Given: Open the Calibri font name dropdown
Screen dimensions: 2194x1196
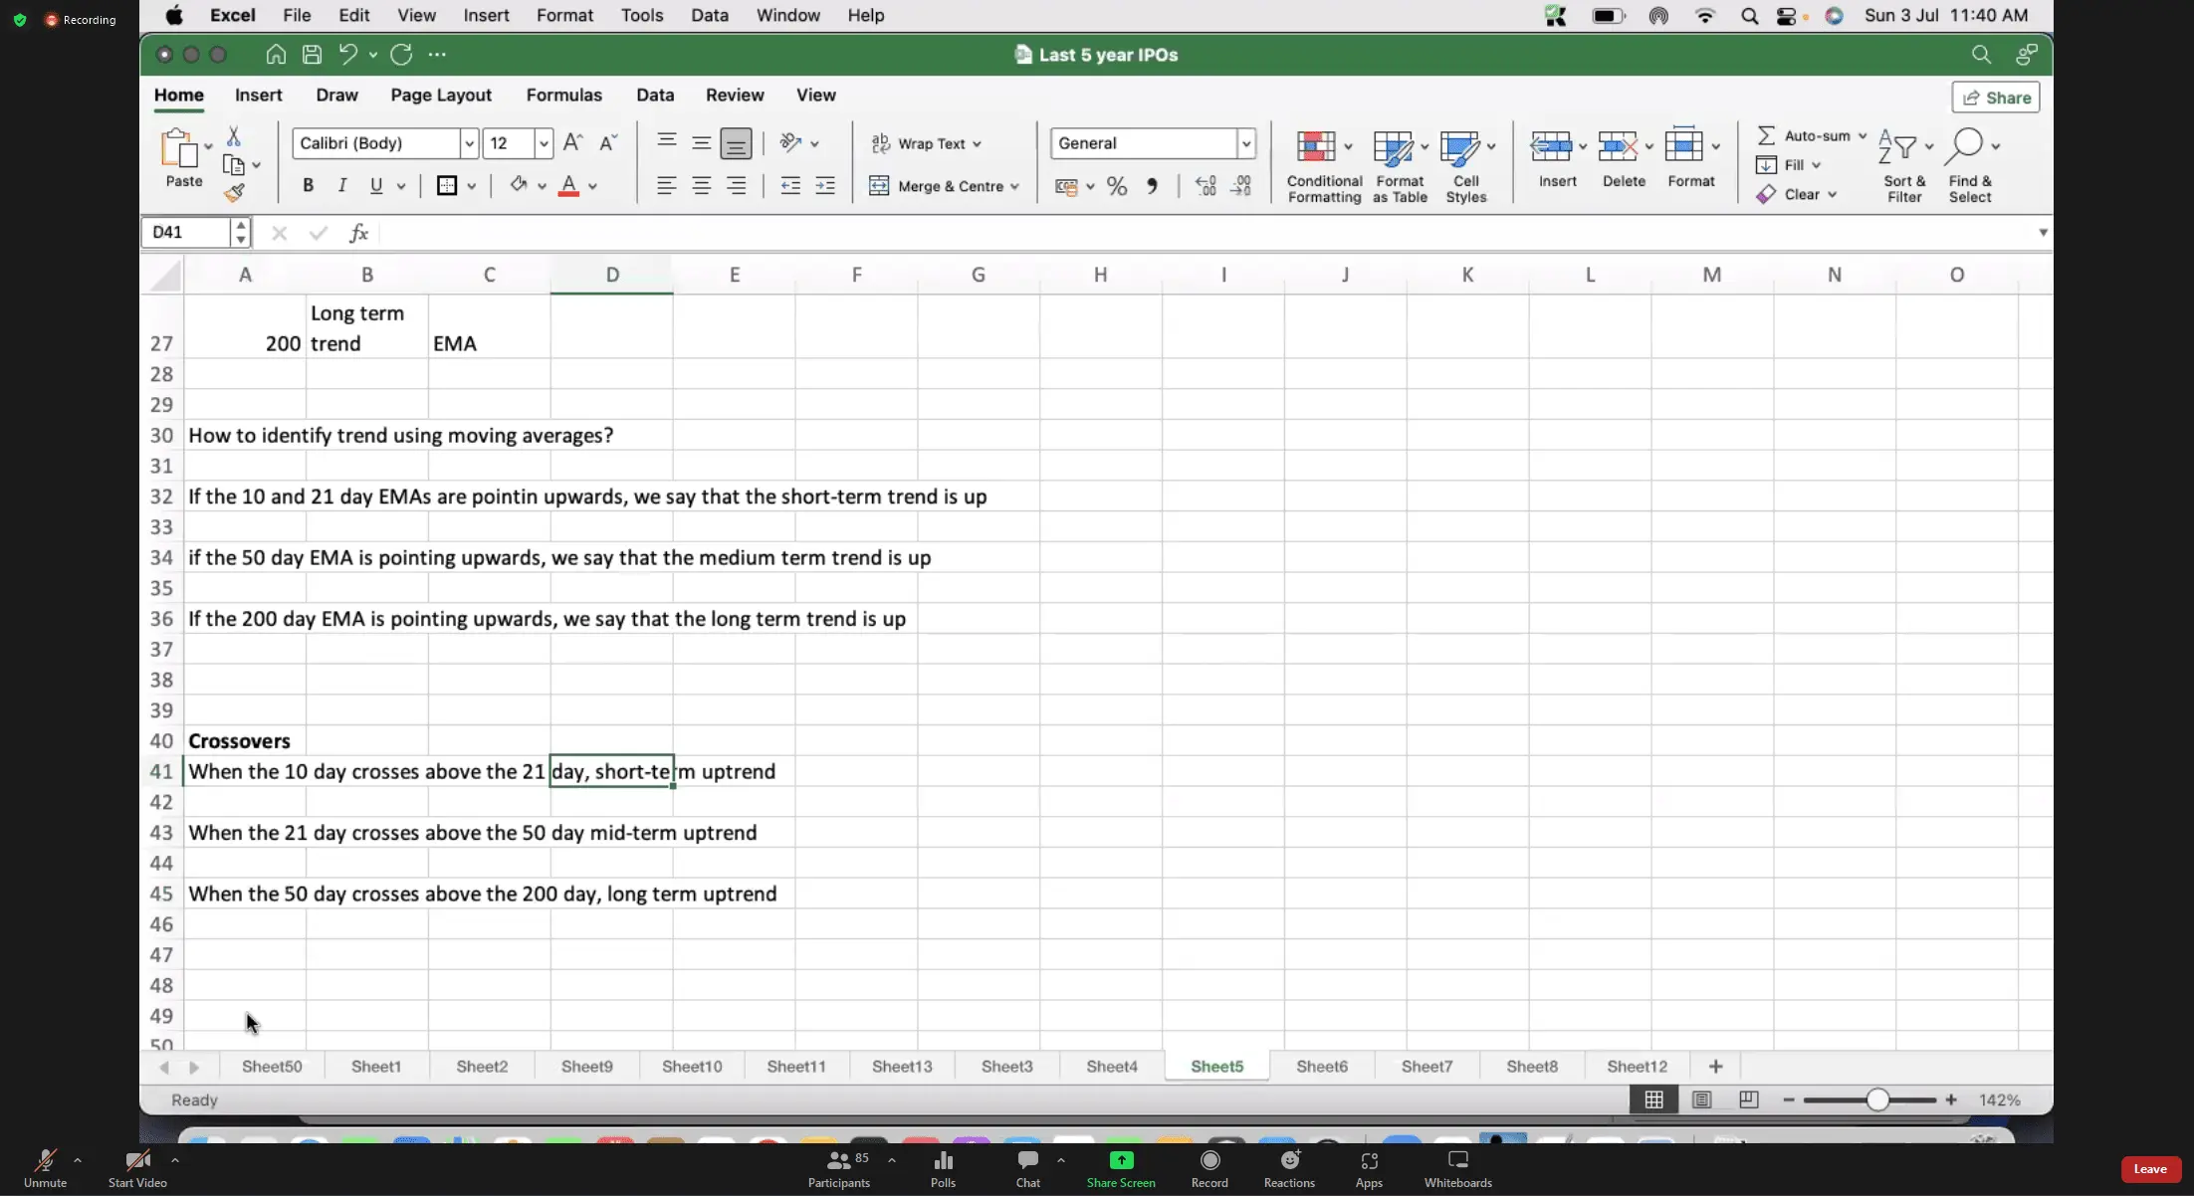Looking at the screenshot, I should (468, 143).
